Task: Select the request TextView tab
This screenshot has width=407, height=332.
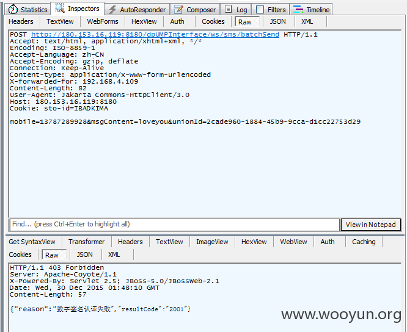Action: [60, 21]
